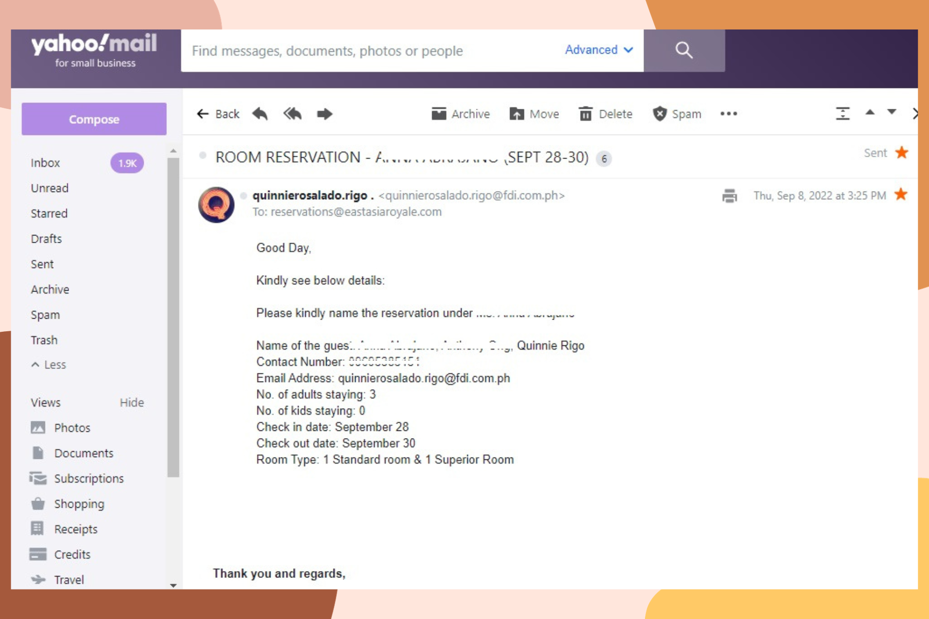This screenshot has height=619, width=929.
Task: Click the expand/collapse all messages icon
Action: pyautogui.click(x=842, y=114)
